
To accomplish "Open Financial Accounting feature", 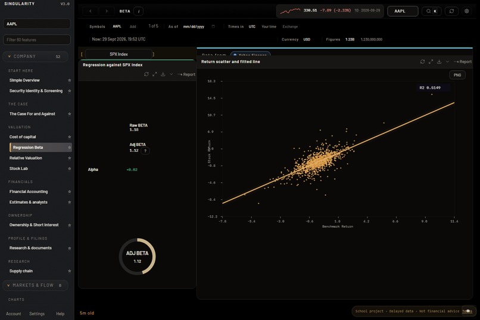I will (29, 192).
